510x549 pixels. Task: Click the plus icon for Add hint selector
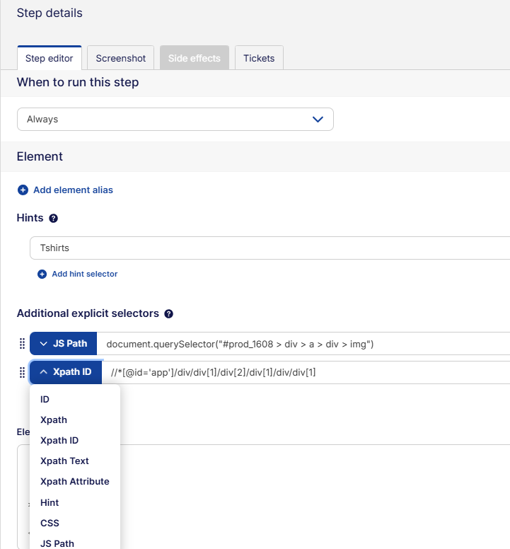pyautogui.click(x=42, y=274)
